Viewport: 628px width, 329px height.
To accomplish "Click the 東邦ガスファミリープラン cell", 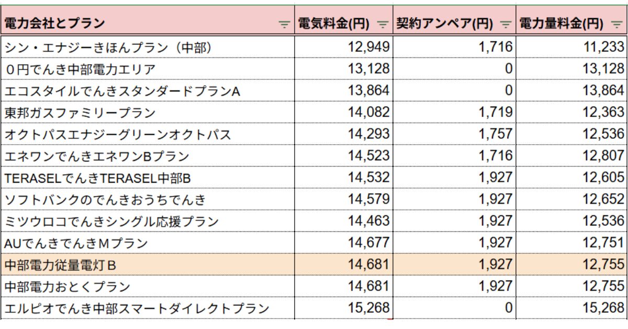I will 147,112.
